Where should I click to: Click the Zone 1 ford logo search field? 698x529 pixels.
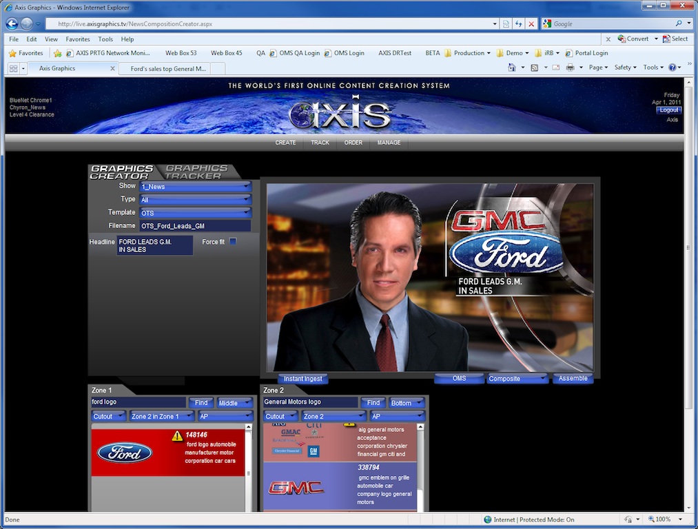coord(138,402)
